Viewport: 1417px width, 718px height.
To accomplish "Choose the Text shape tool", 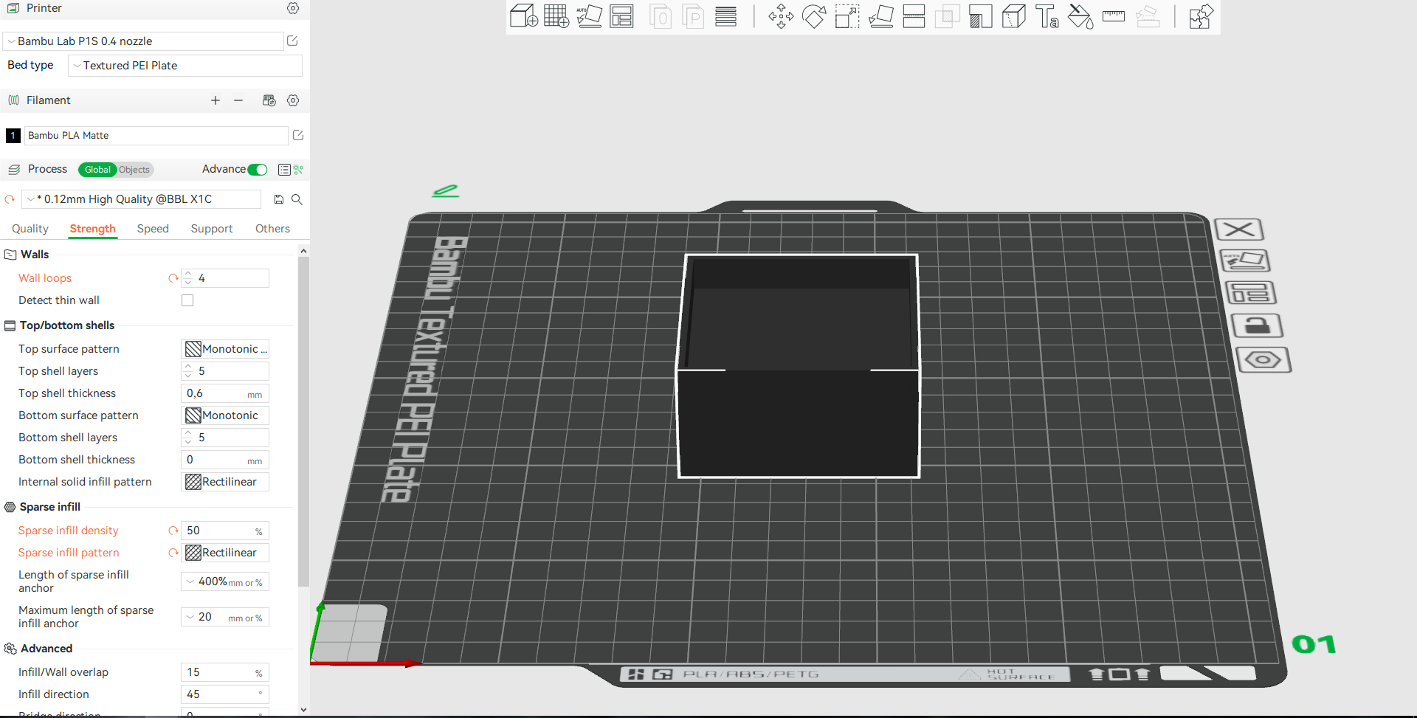I will [1047, 16].
